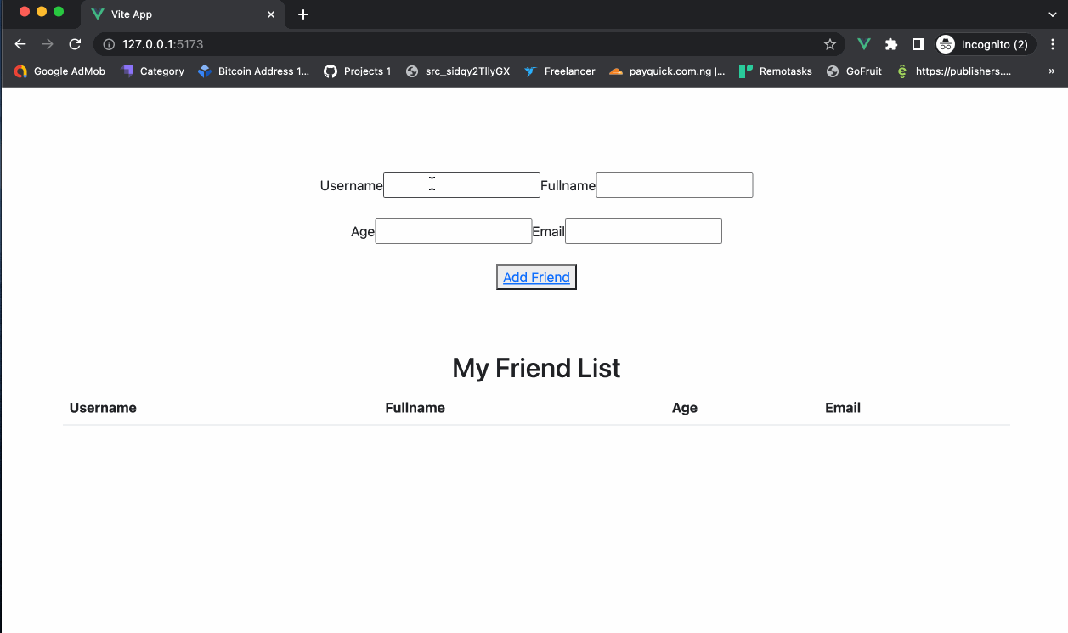Click the browser back arrow
The height and width of the screenshot is (633, 1068).
pos(20,44)
